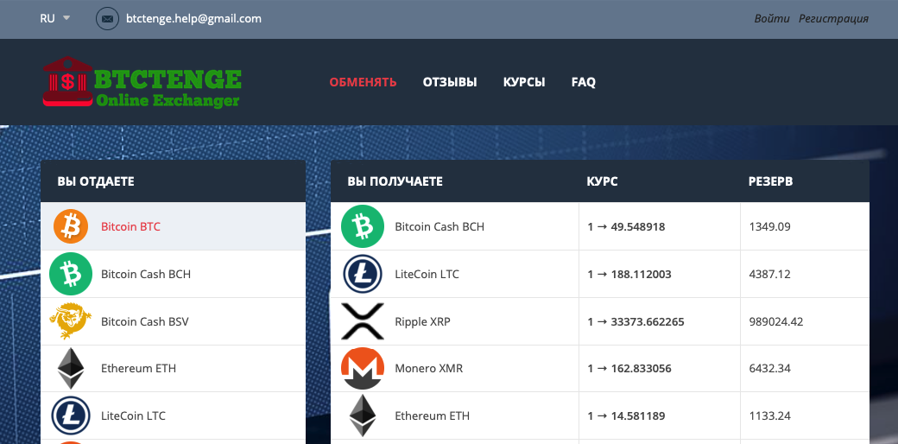Viewport: 898px width, 444px height.
Task: Click the Регистрация link
Action: [x=834, y=18]
